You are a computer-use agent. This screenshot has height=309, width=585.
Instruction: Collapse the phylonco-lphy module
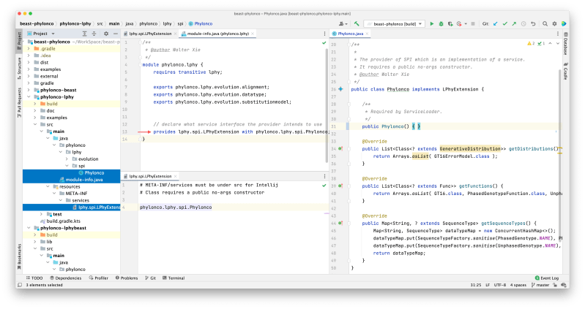point(29,97)
